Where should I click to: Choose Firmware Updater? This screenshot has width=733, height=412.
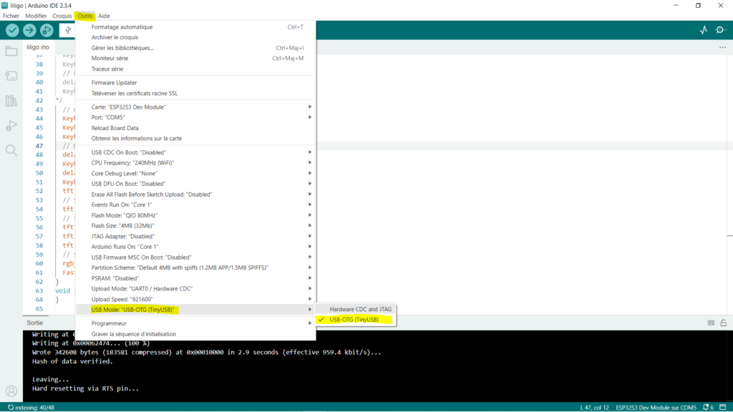(196, 83)
